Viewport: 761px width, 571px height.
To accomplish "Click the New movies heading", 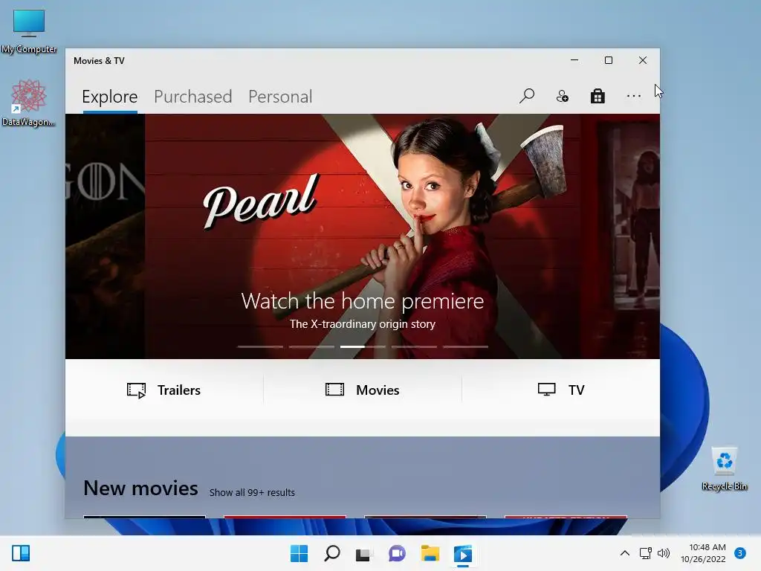I will pyautogui.click(x=140, y=488).
